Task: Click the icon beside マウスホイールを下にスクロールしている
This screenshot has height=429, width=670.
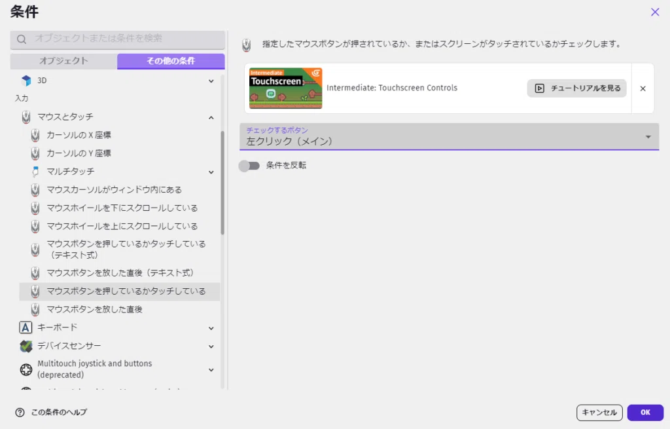Action: [x=35, y=208]
